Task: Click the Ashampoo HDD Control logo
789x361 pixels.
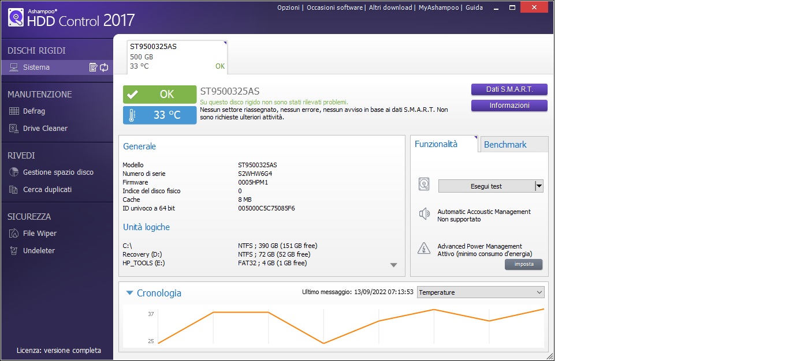Action: (x=71, y=17)
